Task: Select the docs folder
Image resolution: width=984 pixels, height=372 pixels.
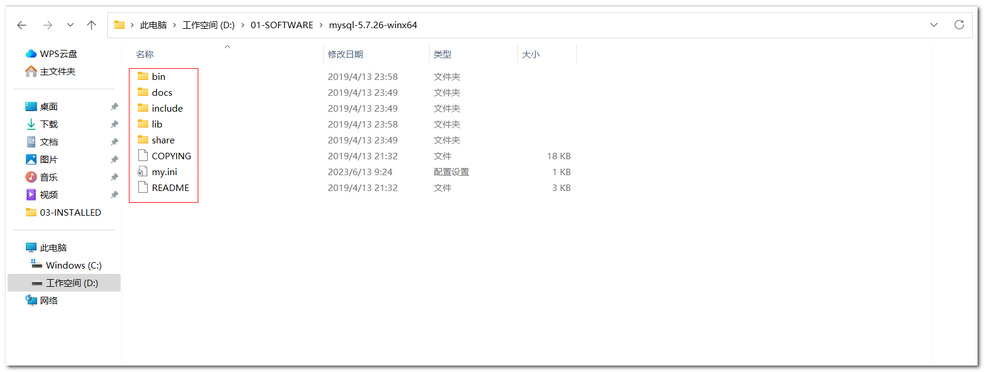Action: click(162, 92)
